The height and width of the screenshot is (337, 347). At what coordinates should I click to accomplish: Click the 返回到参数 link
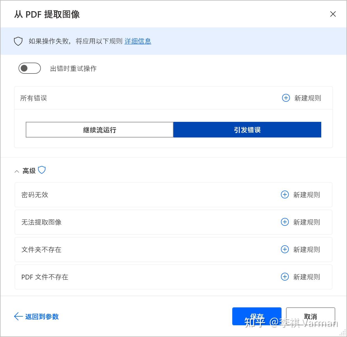(x=42, y=317)
